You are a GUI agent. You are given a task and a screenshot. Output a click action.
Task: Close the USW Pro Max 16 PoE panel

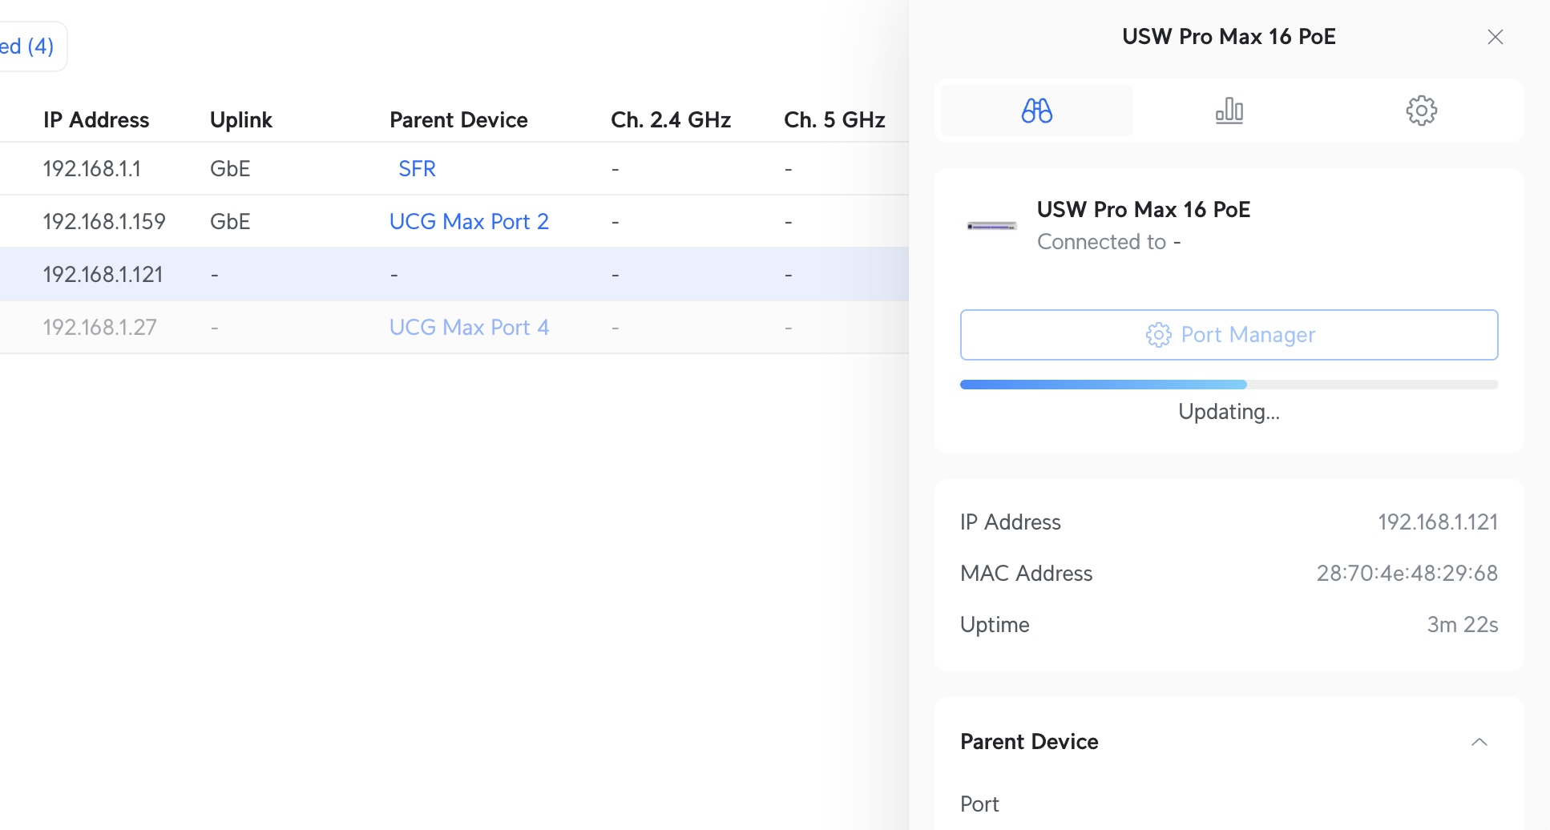pyautogui.click(x=1495, y=37)
